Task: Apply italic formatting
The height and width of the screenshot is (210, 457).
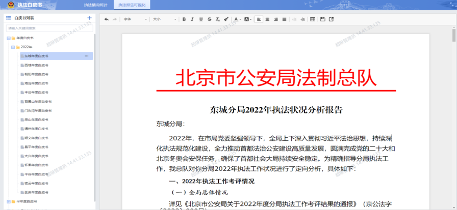Action: 192,19
